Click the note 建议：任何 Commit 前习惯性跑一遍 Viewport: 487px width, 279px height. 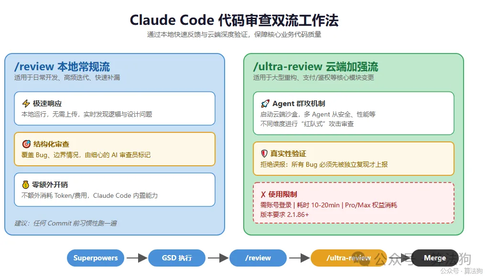click(x=65, y=223)
